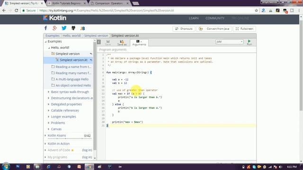This screenshot has height=170, width=303.
Task: Click the Save as toolbar icon
Action: coord(122,42)
